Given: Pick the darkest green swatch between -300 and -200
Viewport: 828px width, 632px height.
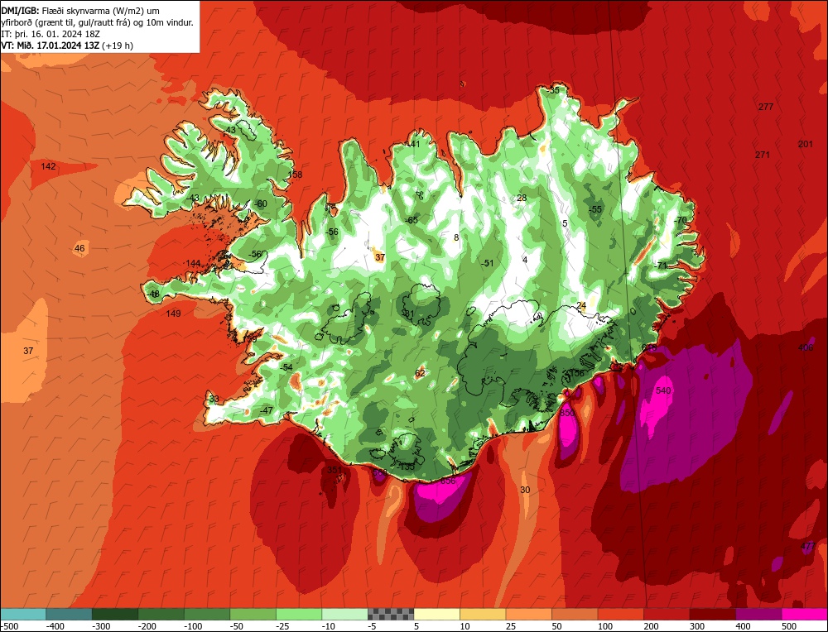Looking at the screenshot, I should 114,614.
